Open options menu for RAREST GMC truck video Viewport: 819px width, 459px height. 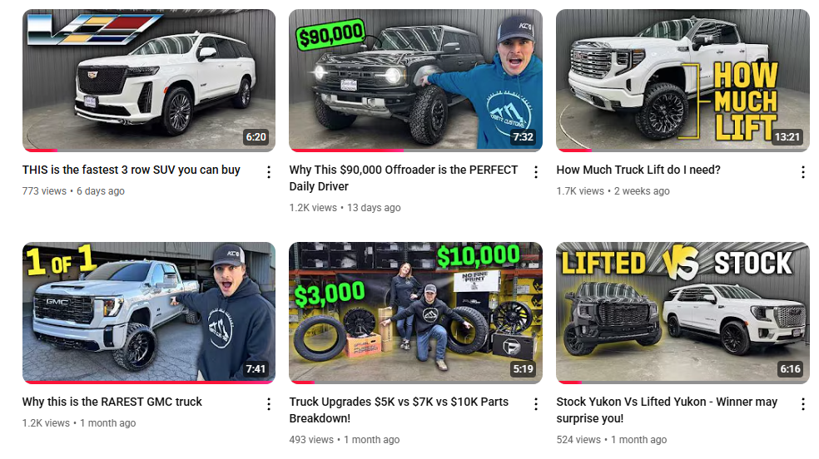[x=269, y=404]
